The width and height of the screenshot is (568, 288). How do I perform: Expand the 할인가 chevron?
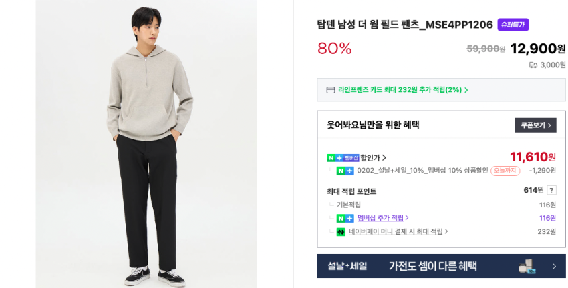tap(384, 158)
